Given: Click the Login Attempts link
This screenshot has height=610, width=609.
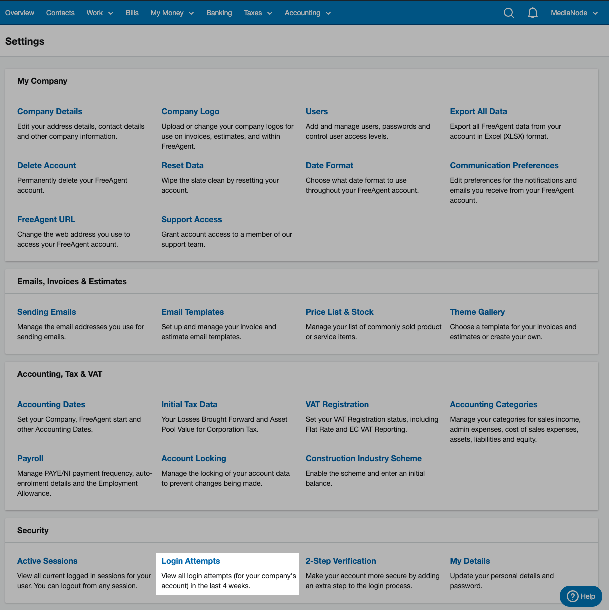Looking at the screenshot, I should tap(190, 561).
